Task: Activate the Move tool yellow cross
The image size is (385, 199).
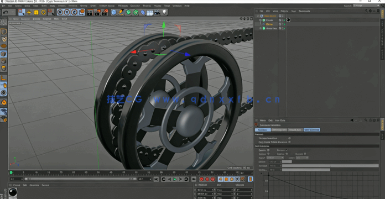Action: [29, 12]
